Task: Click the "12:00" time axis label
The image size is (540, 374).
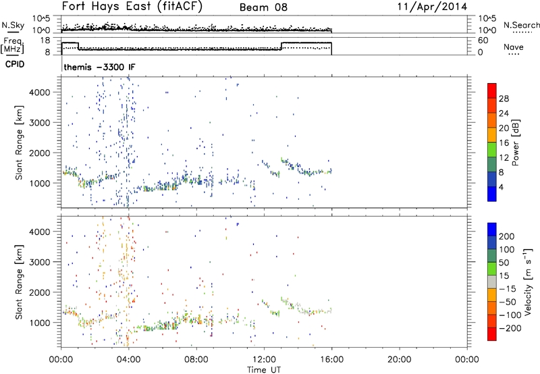Action: point(264,360)
